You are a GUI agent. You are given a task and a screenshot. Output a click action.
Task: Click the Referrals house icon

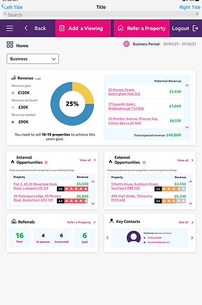14,221
